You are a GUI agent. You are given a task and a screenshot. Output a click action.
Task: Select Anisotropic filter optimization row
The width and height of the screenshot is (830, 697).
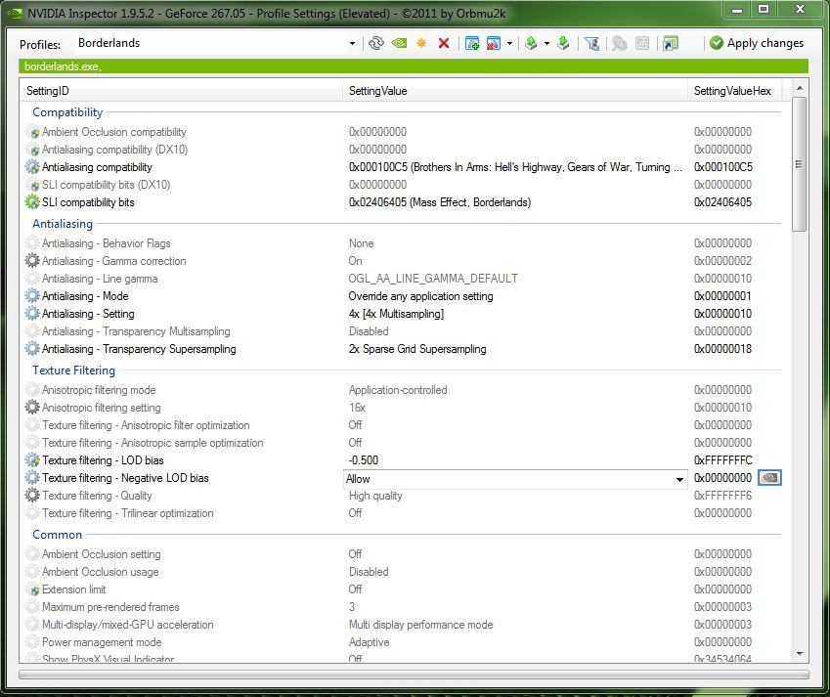[403, 425]
